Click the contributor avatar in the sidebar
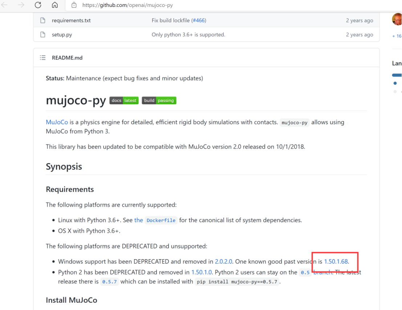 tap(397, 19)
